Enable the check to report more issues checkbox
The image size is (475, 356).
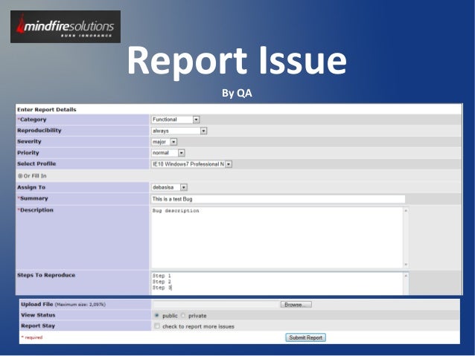156,326
